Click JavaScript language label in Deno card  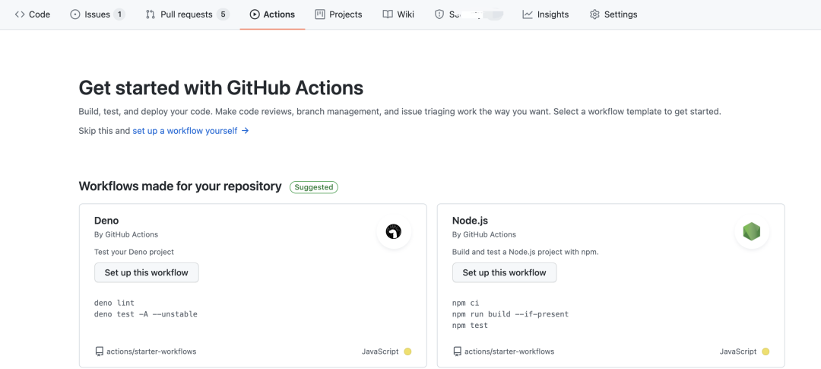tap(380, 352)
